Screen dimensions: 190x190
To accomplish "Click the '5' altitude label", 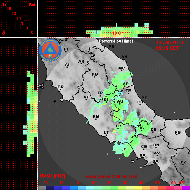I will pyautogui.click(x=32, y=33).
